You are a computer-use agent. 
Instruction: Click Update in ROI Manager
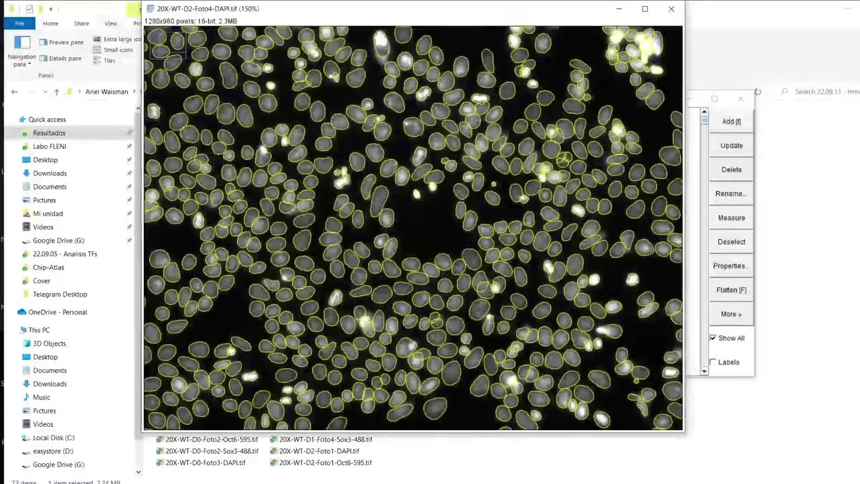coord(731,146)
